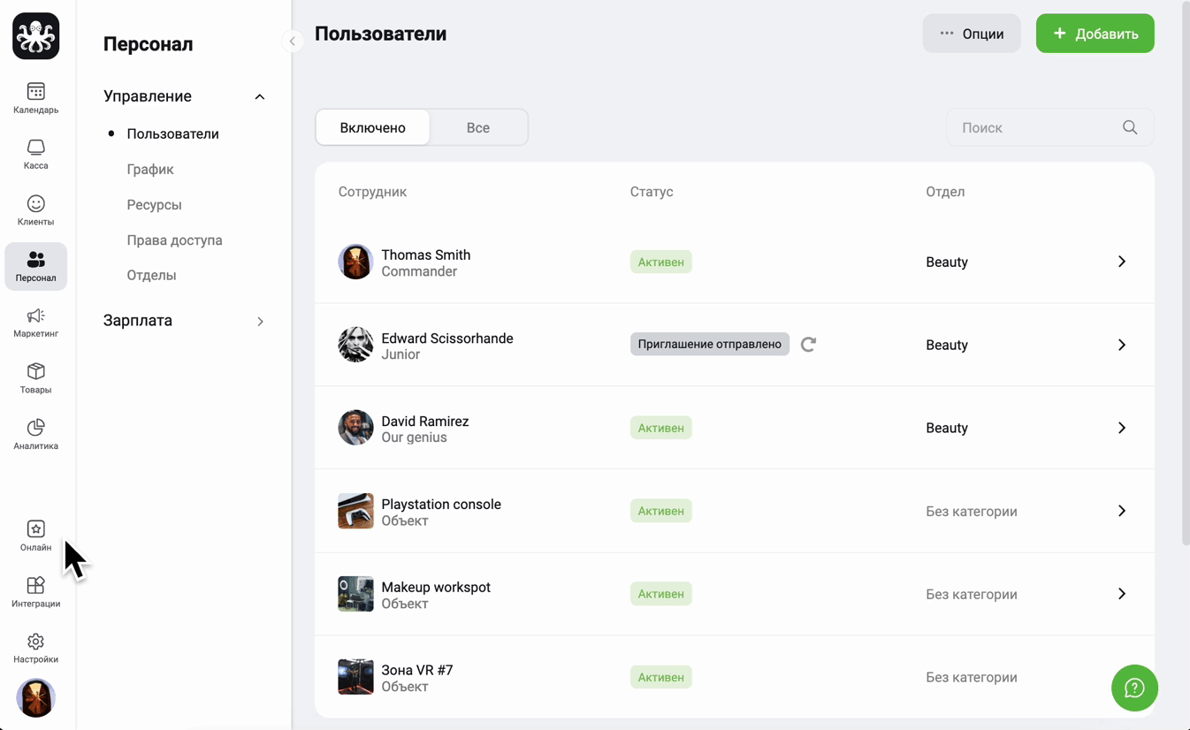Click Без категории for Makeup workspot
1190x730 pixels.
972,594
